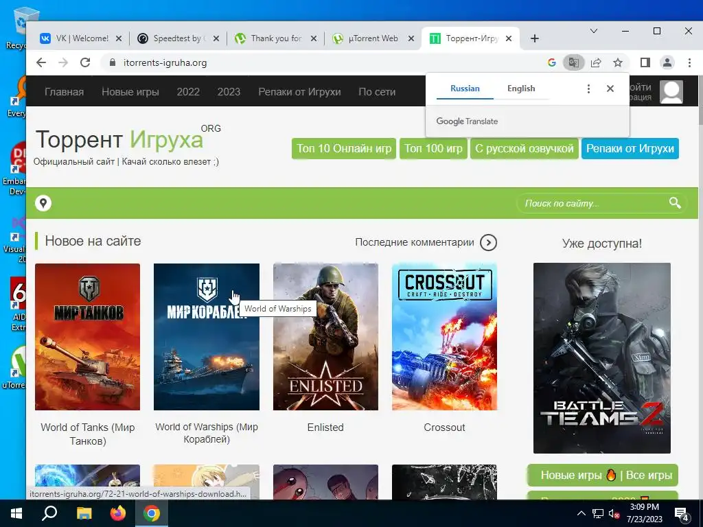703x527 pixels.
Task: Click the user avatar icon on site header
Action: tap(671, 92)
